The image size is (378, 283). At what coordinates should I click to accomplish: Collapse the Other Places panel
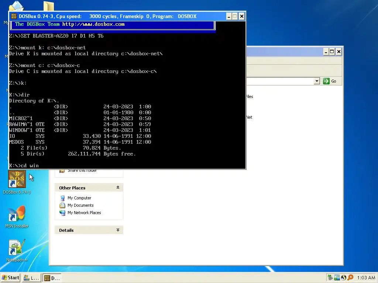click(x=118, y=188)
